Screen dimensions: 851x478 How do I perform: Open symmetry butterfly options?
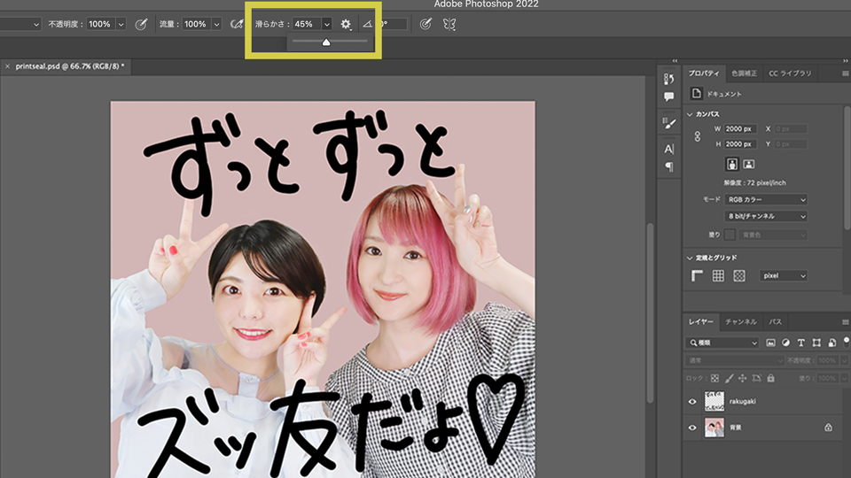[x=449, y=25]
